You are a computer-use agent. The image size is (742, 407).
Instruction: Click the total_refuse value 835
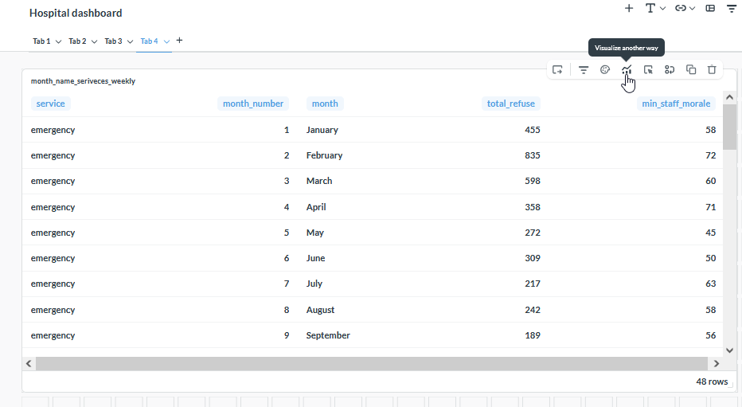click(x=533, y=155)
